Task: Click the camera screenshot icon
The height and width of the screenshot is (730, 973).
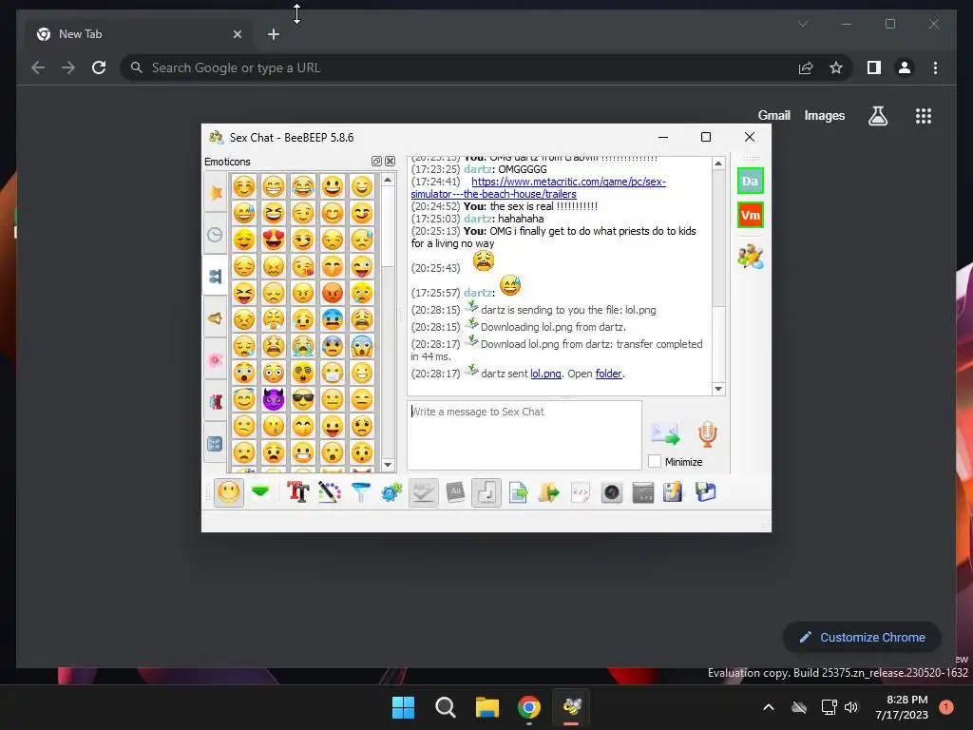Action: click(x=611, y=493)
